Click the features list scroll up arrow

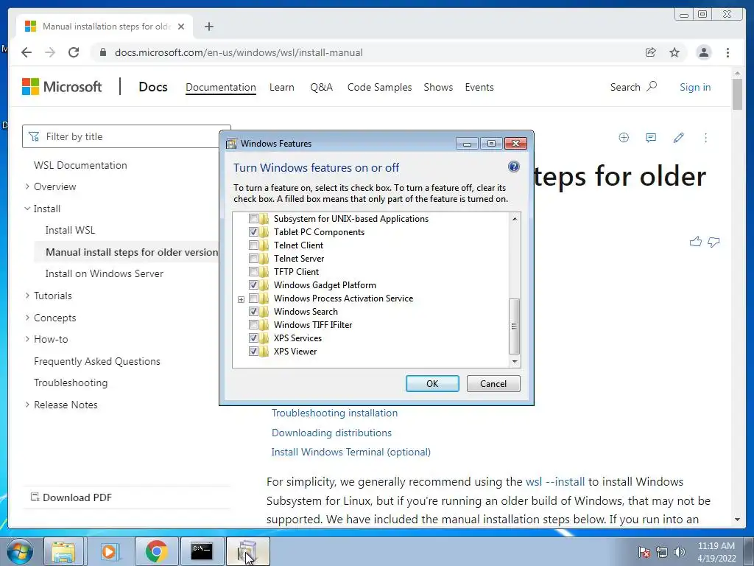[x=515, y=218]
